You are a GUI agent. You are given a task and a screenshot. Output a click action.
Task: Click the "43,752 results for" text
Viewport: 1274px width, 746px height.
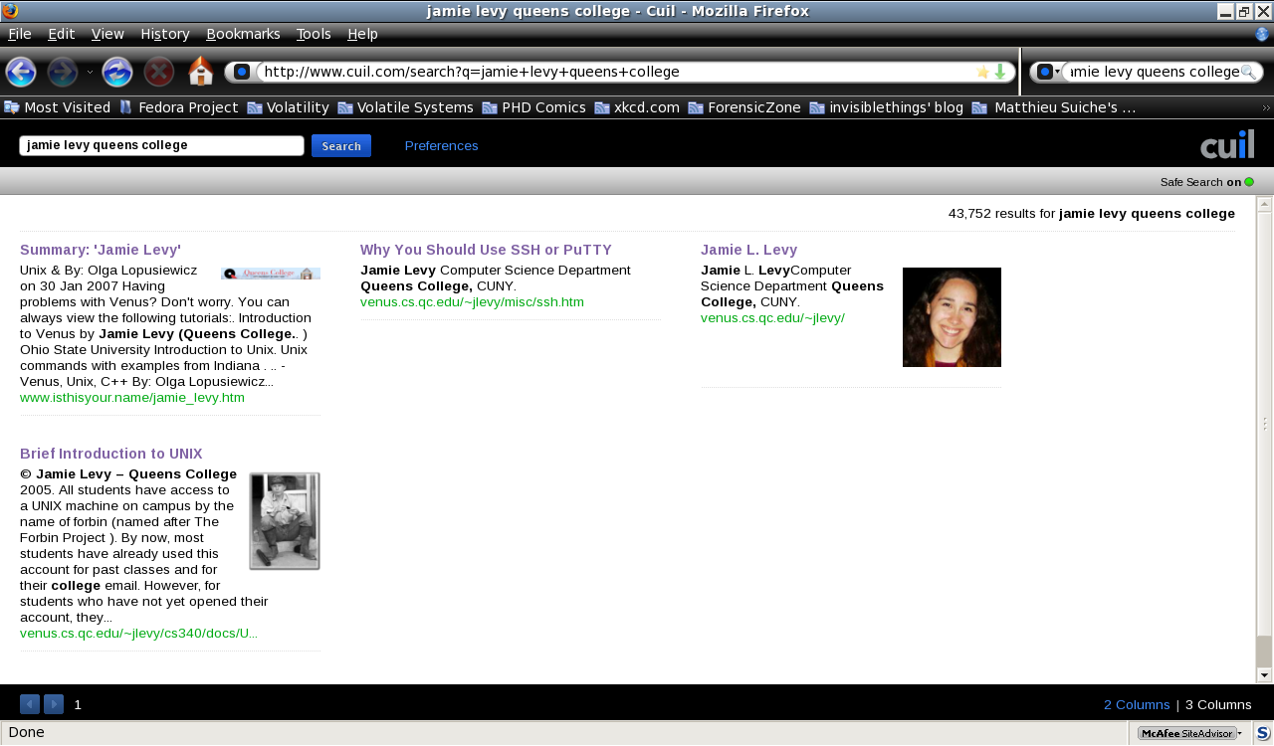tap(1001, 213)
